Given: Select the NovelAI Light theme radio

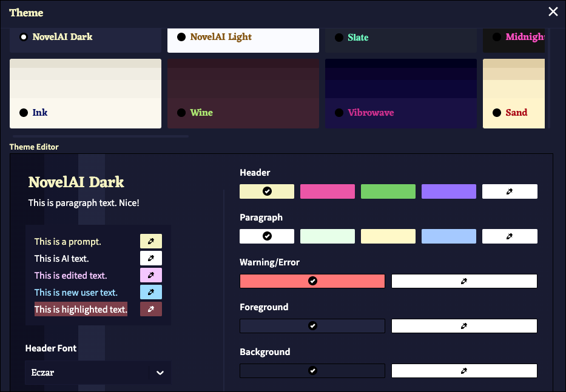Looking at the screenshot, I should pos(181,37).
